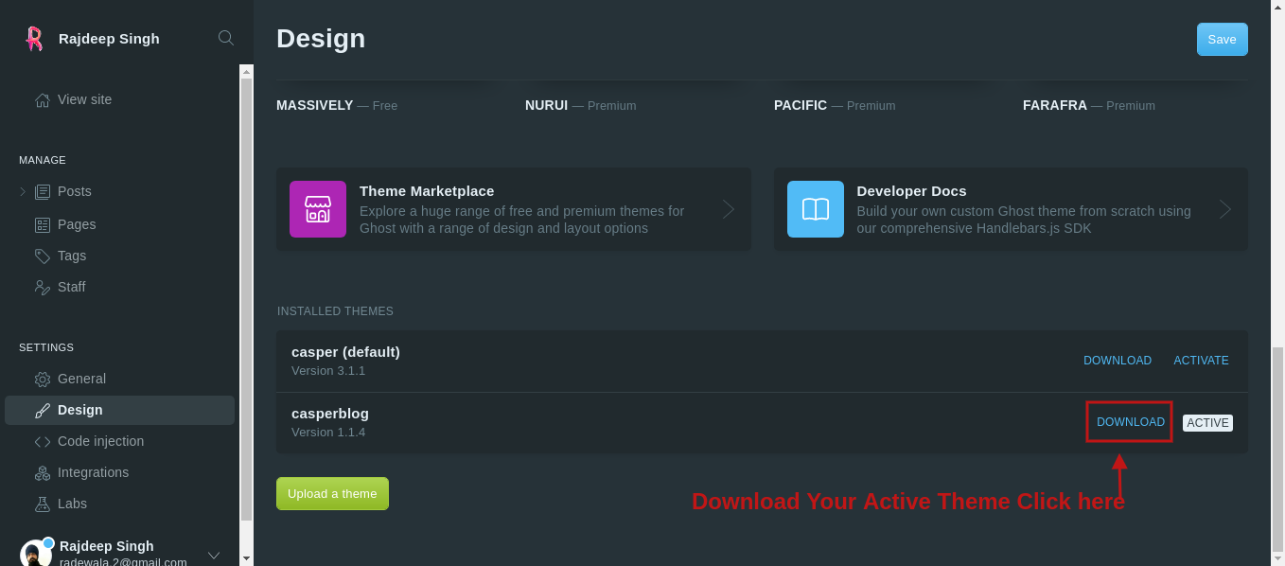Open the Theme Marketplace storefront icon
1285x566 pixels.
(x=318, y=208)
